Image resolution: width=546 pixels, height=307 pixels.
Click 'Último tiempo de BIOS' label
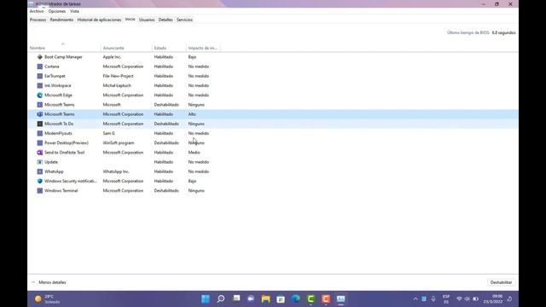(468, 32)
